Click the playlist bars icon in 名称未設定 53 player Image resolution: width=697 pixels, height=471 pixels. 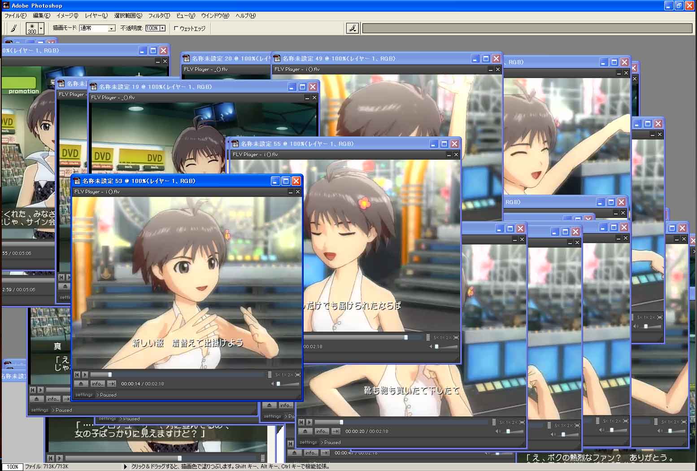270,375
